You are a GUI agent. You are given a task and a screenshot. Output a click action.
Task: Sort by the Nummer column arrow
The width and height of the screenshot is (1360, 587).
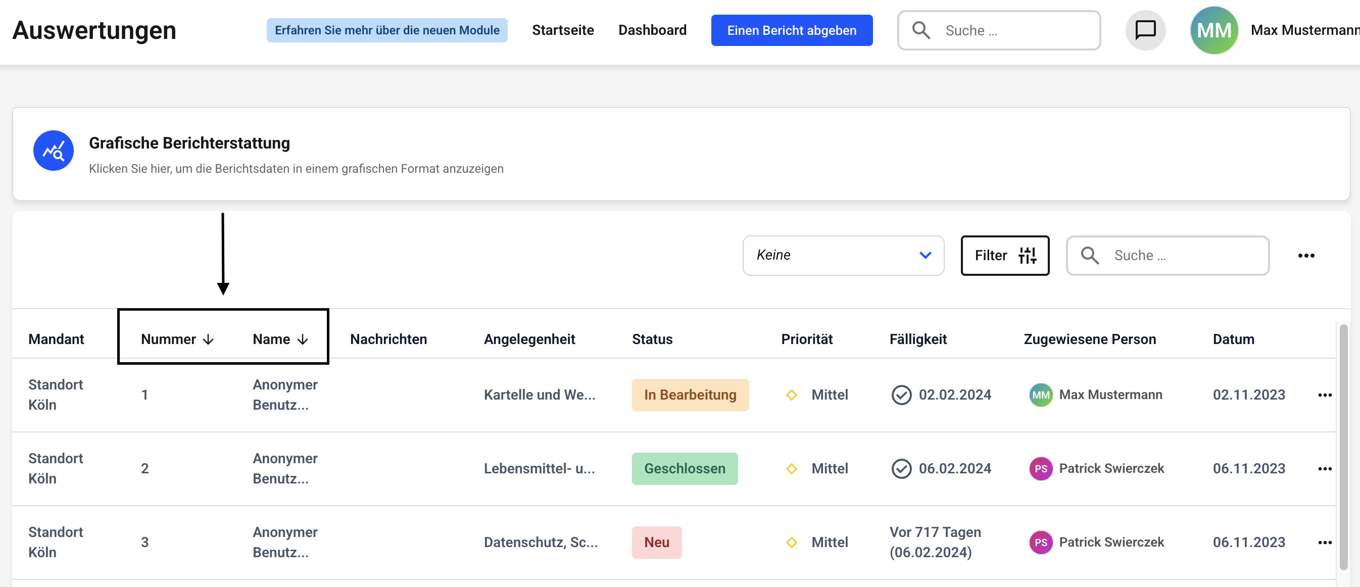click(209, 339)
